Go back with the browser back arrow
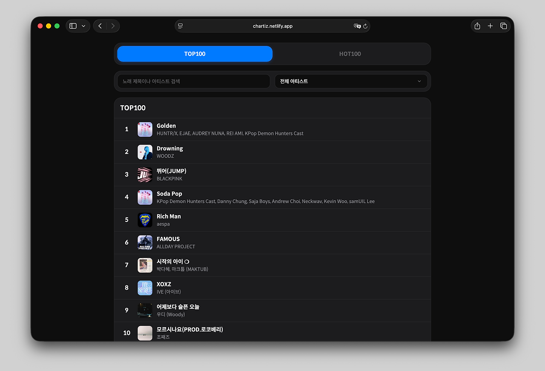545x371 pixels. (100, 26)
